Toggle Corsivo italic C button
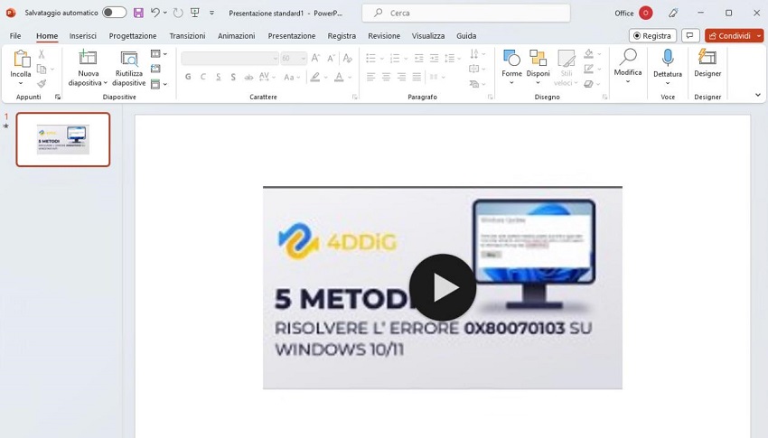The width and height of the screenshot is (768, 438). pyautogui.click(x=202, y=77)
